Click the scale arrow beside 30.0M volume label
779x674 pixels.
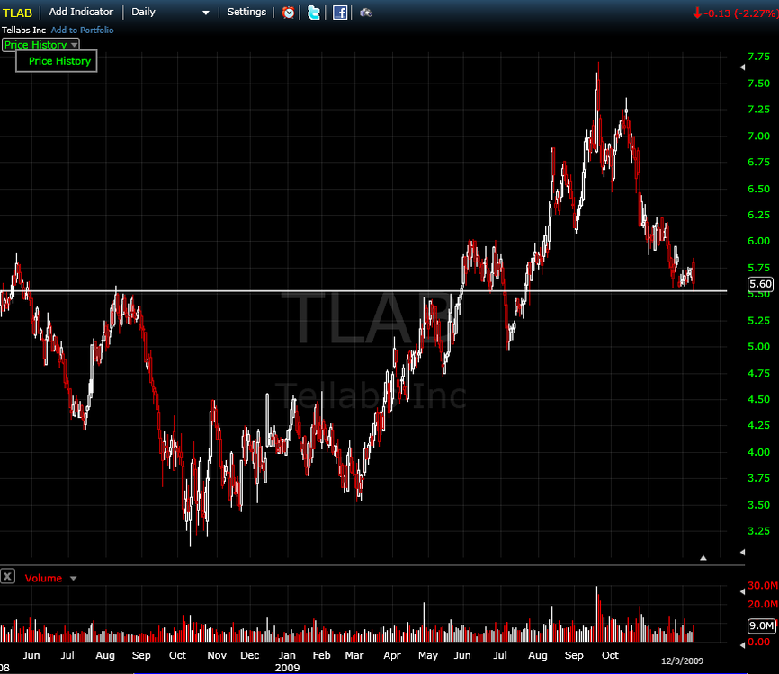click(742, 591)
